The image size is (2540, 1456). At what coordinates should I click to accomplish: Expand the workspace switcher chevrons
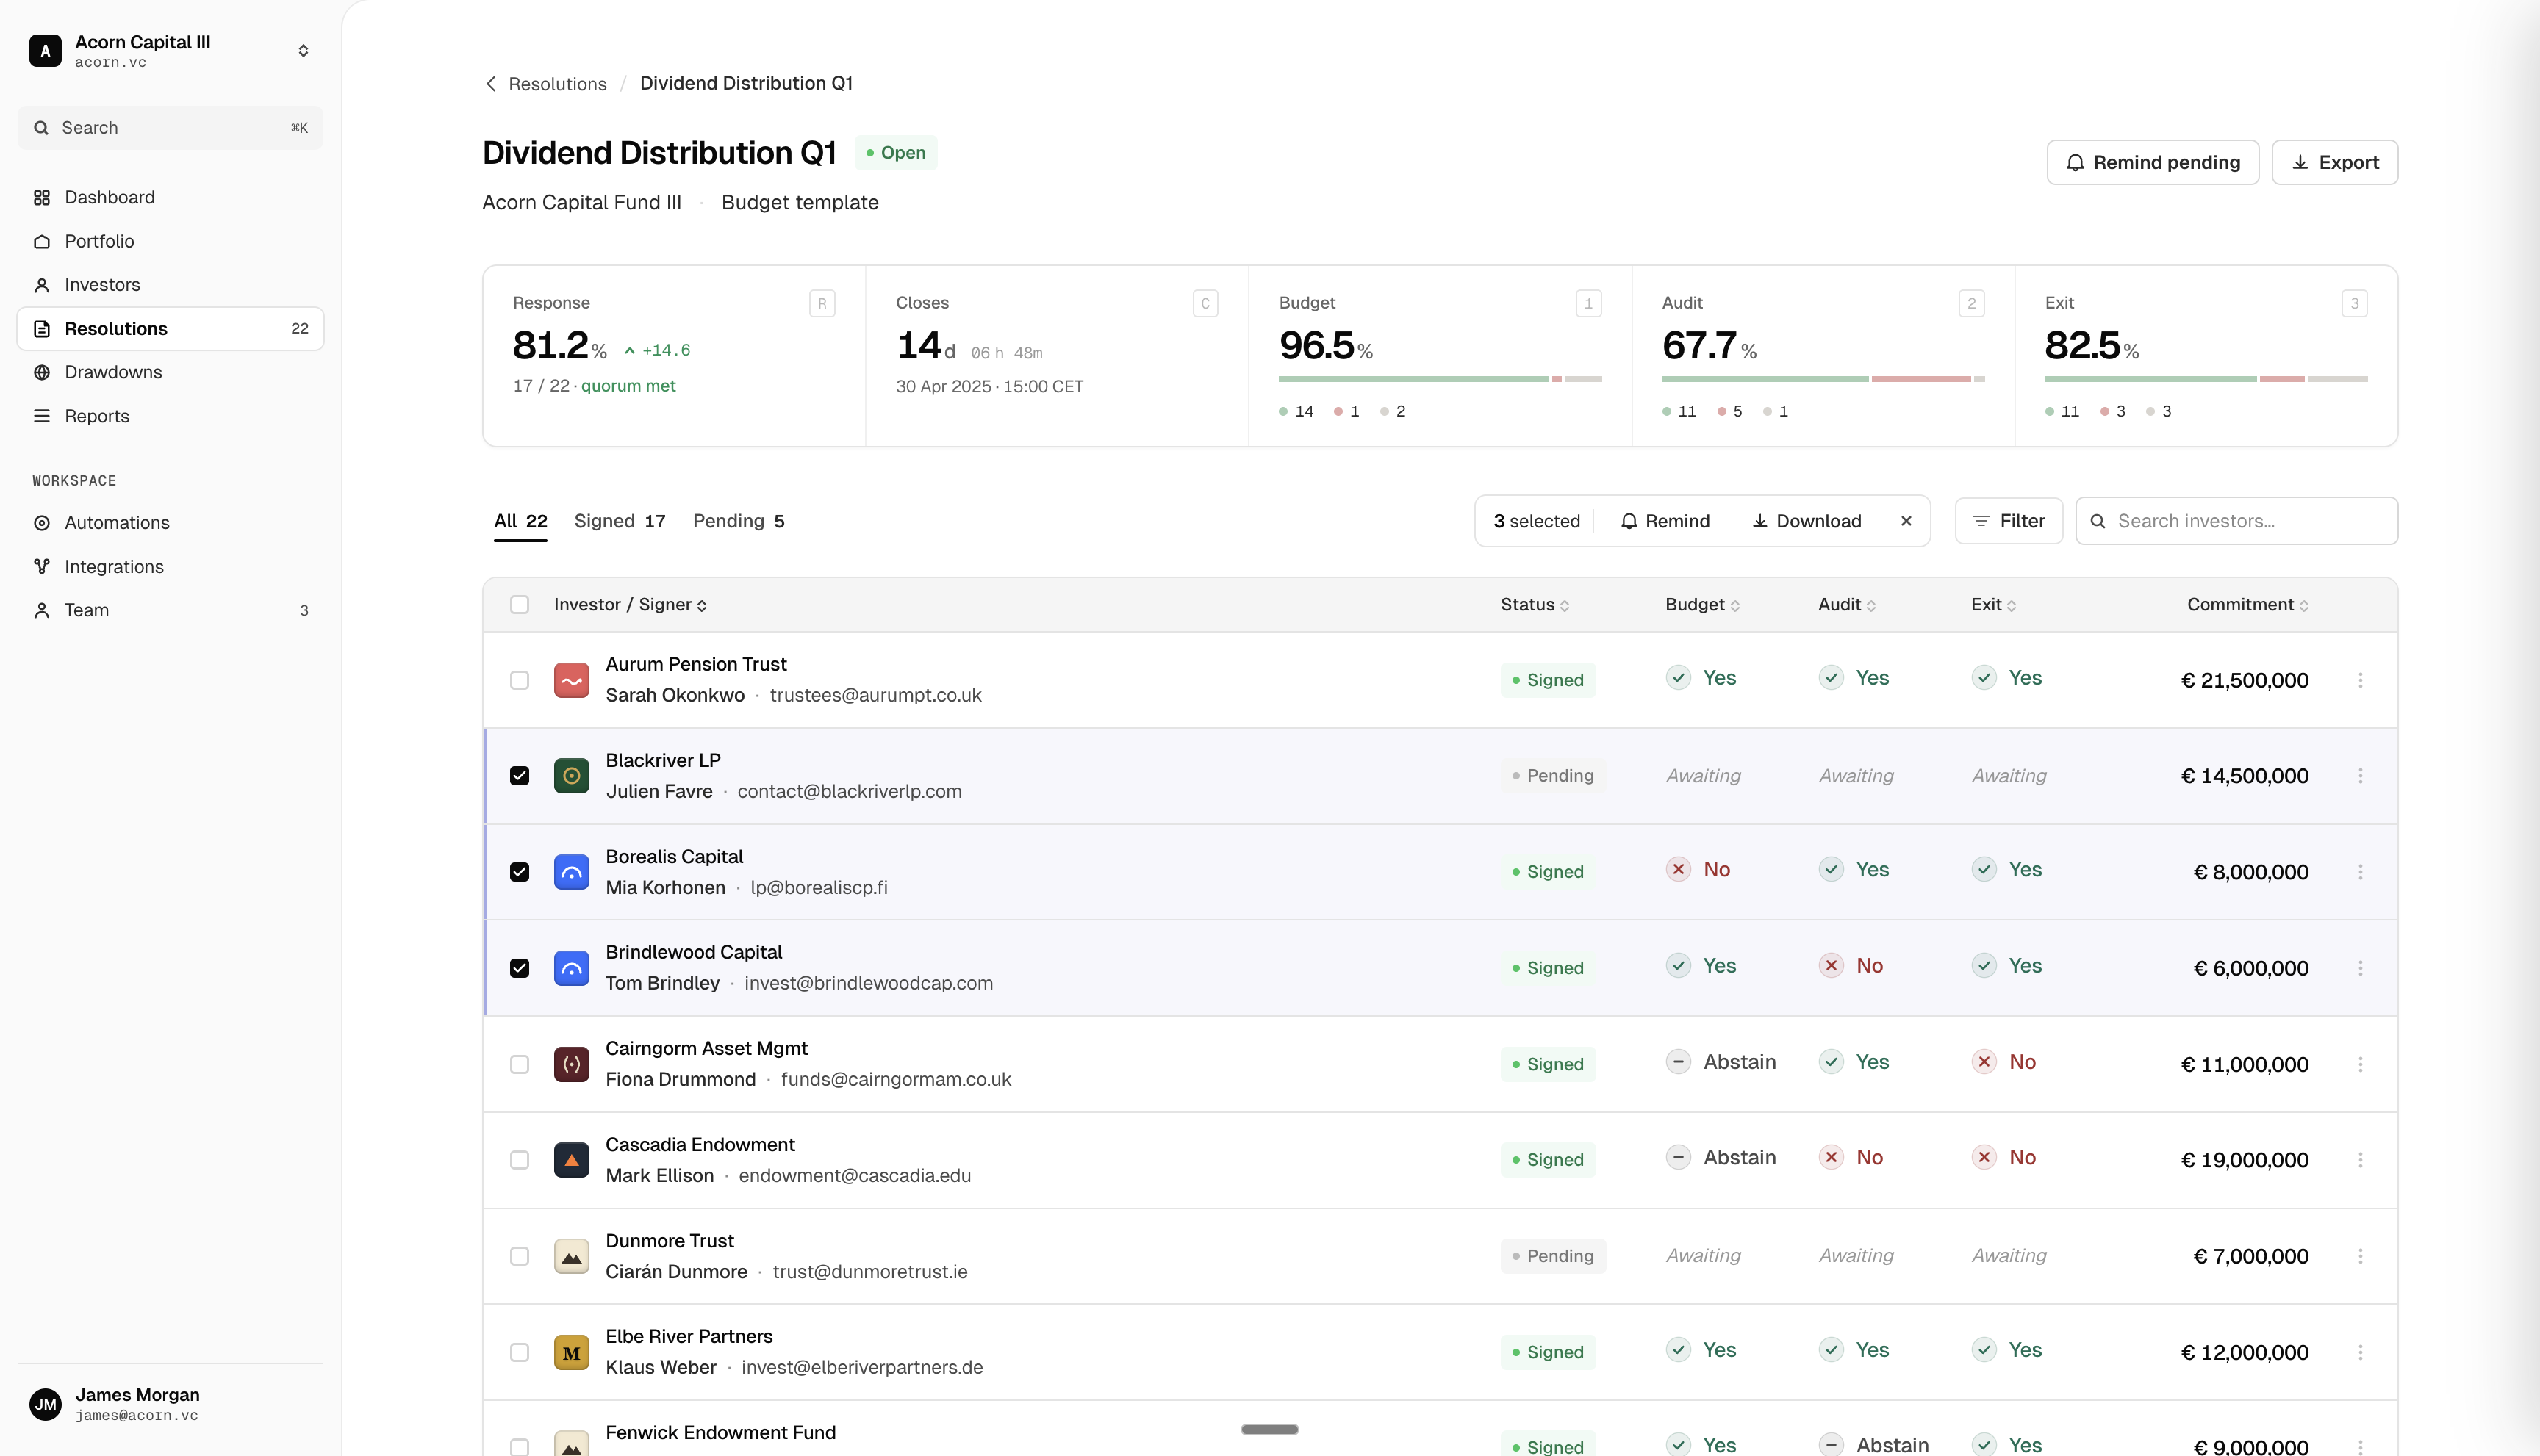click(x=303, y=50)
